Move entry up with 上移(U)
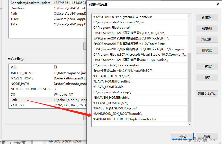The image size is (222, 144). click(x=207, y=67)
